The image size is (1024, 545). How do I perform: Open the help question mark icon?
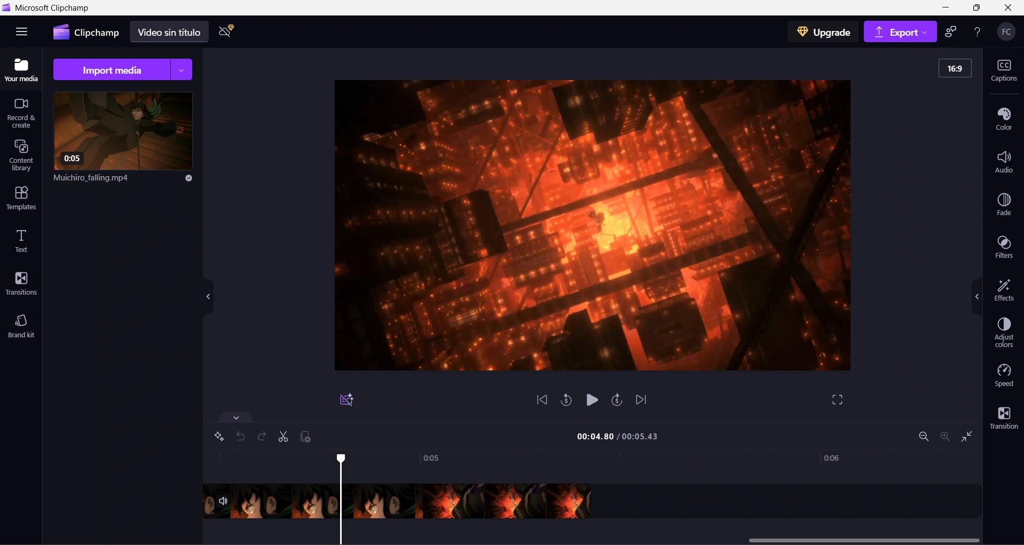(977, 32)
